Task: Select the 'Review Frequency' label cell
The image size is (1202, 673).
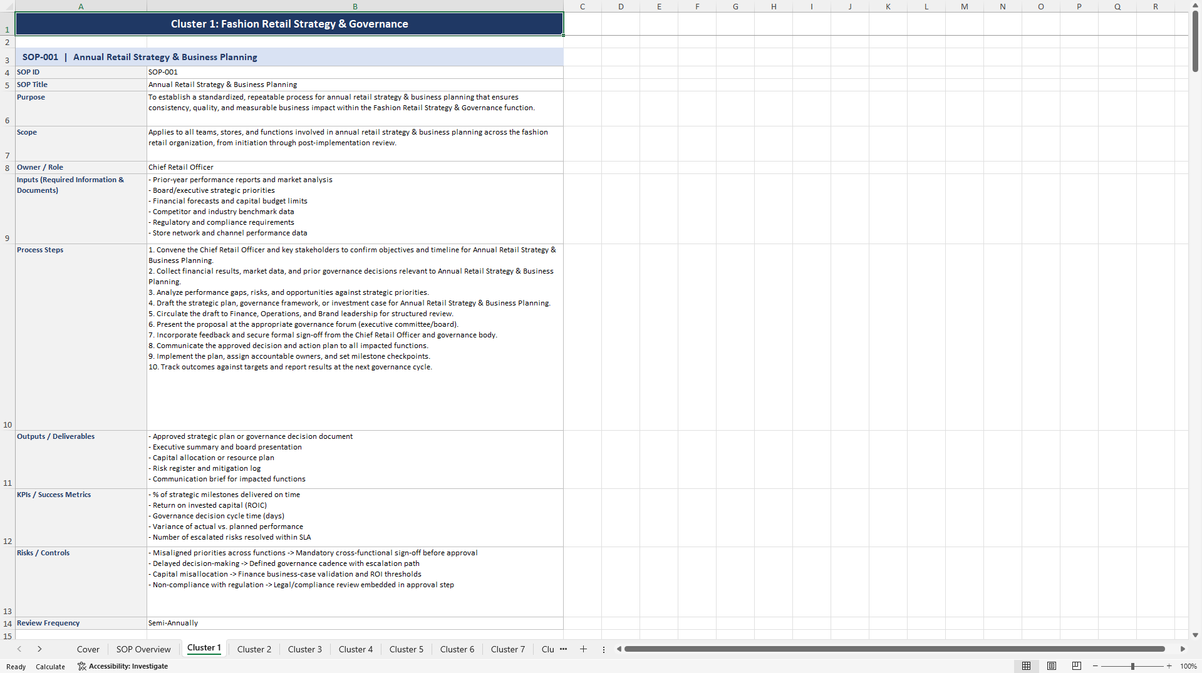Action: pos(81,624)
